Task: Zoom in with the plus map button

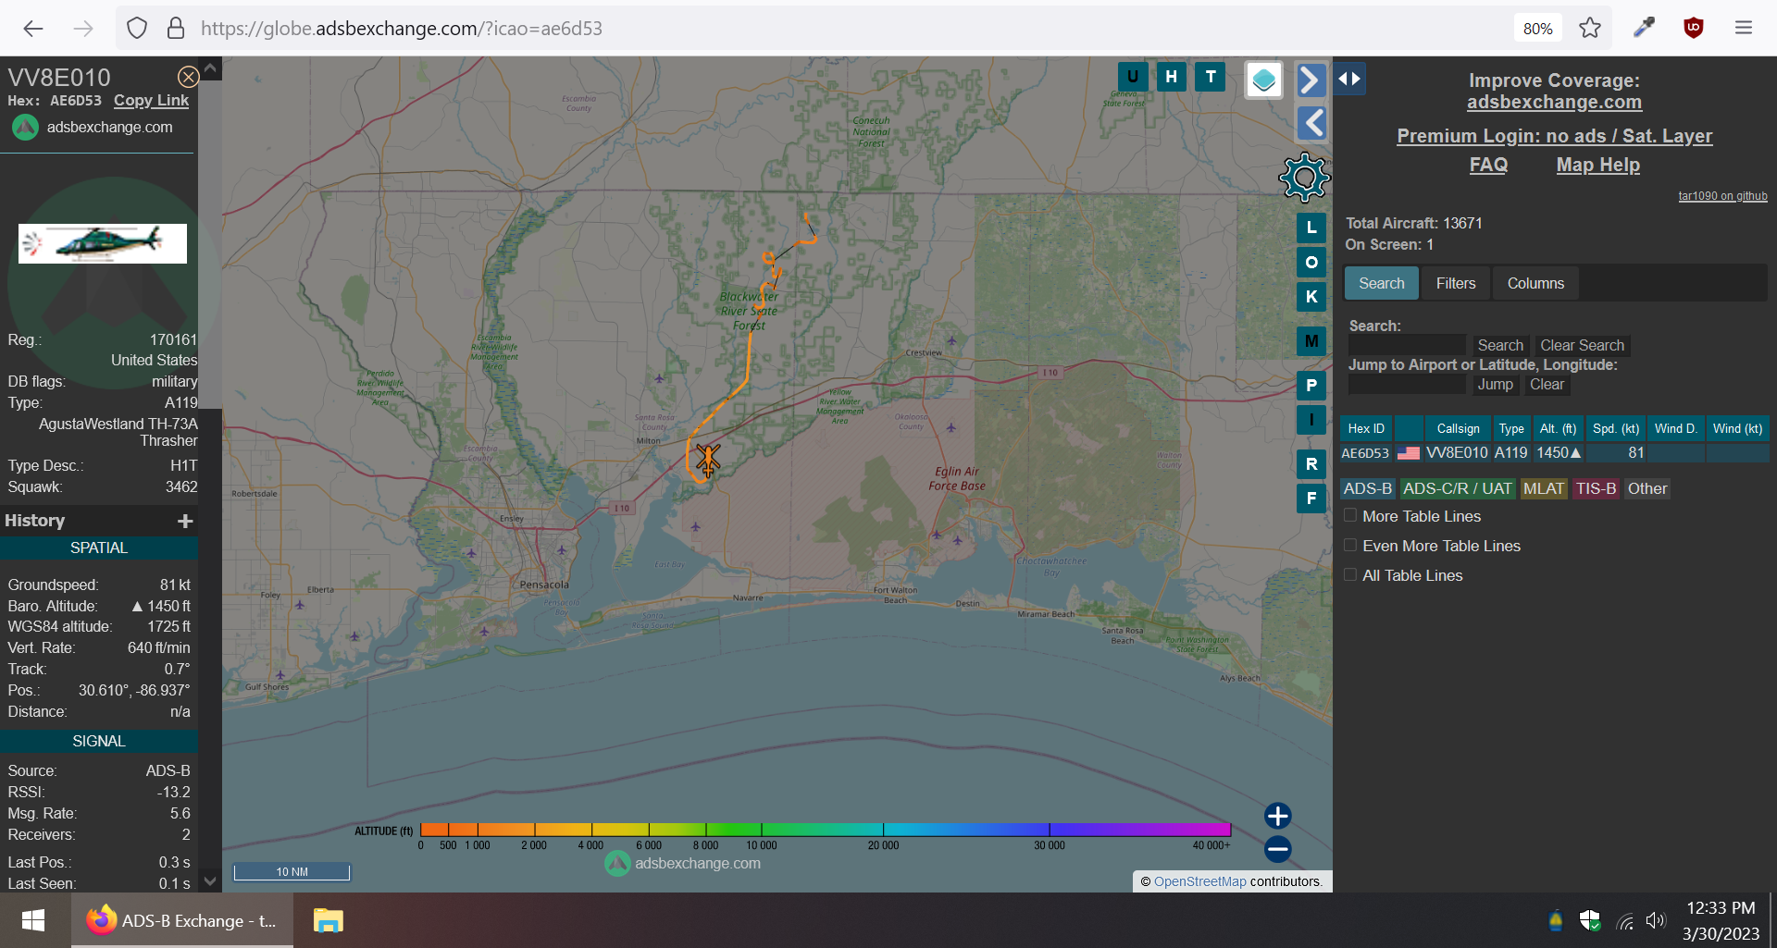Action: (x=1277, y=816)
